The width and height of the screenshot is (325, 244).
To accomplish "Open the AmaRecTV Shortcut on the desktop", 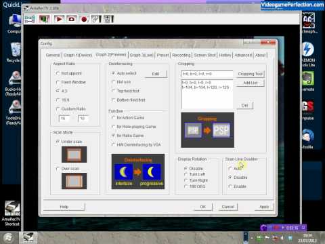I will pyautogui.click(x=12, y=213).
